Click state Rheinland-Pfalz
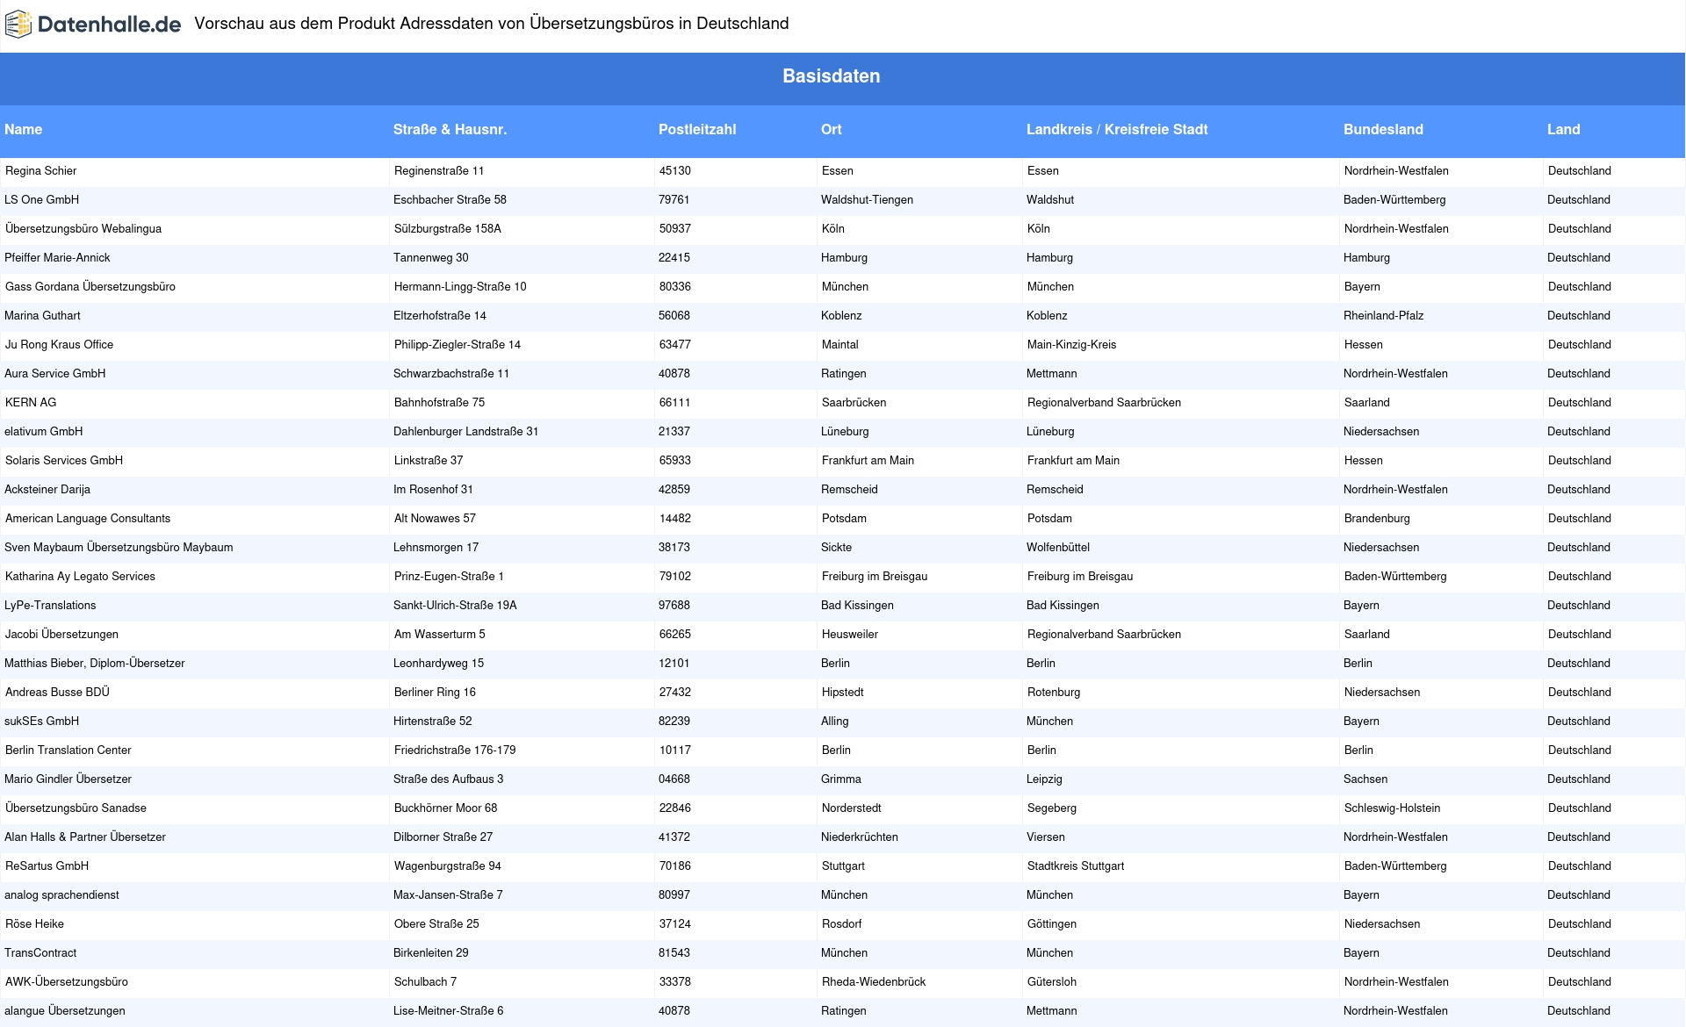This screenshot has height=1027, width=1686. (x=1384, y=316)
